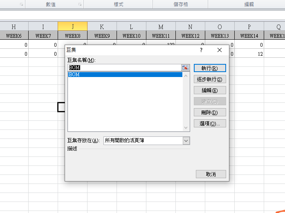Close the 巨集 dialog with X
285x213 pixels.
(220, 50)
